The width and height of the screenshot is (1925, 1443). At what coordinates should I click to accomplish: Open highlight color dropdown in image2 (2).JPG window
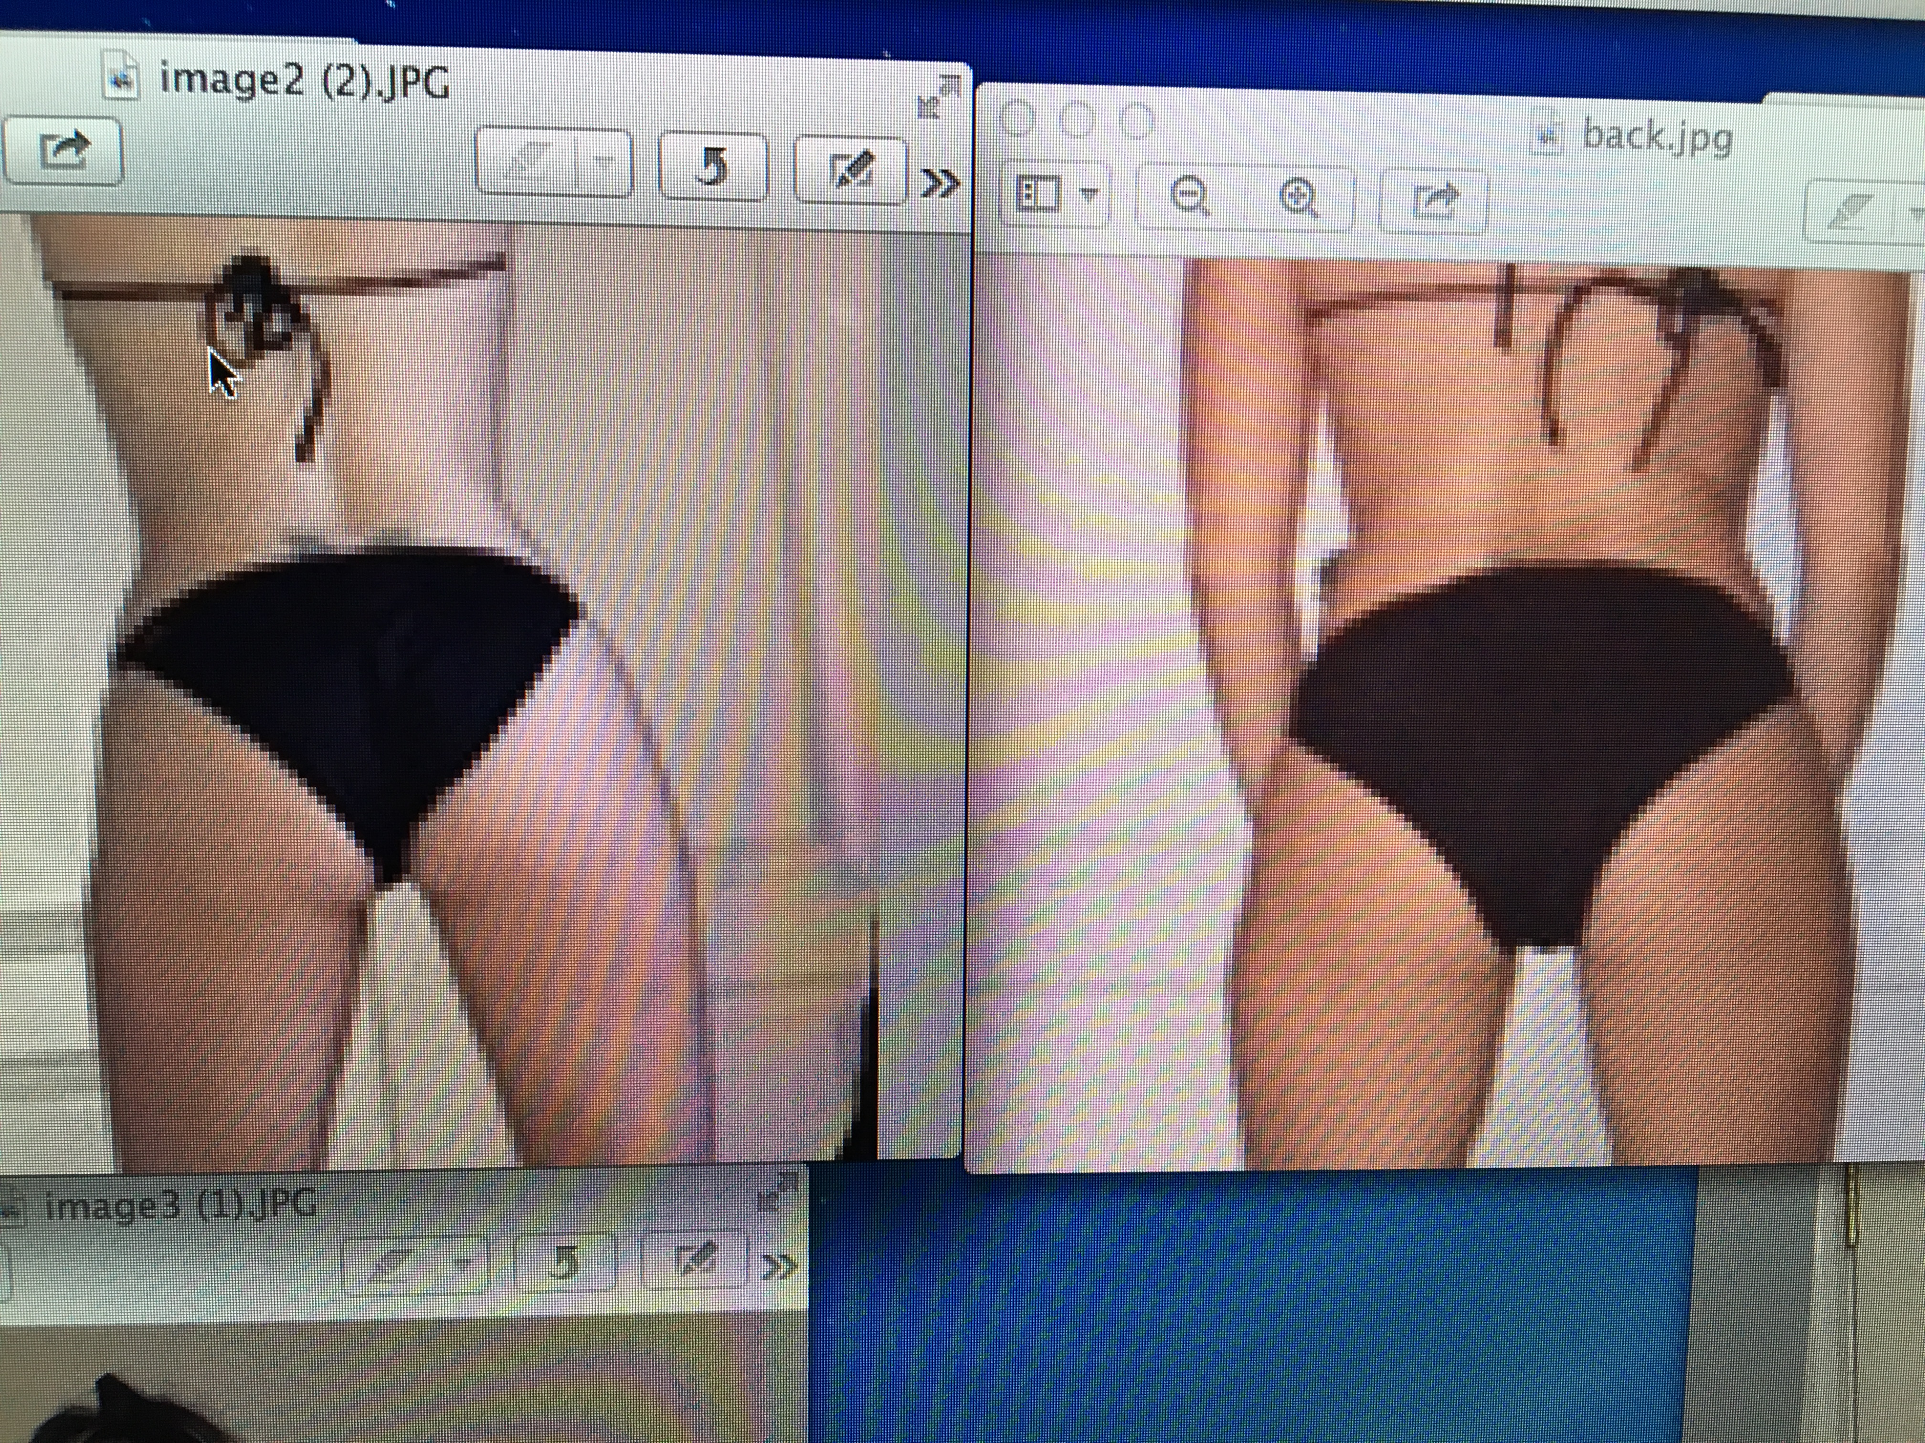[x=604, y=164]
